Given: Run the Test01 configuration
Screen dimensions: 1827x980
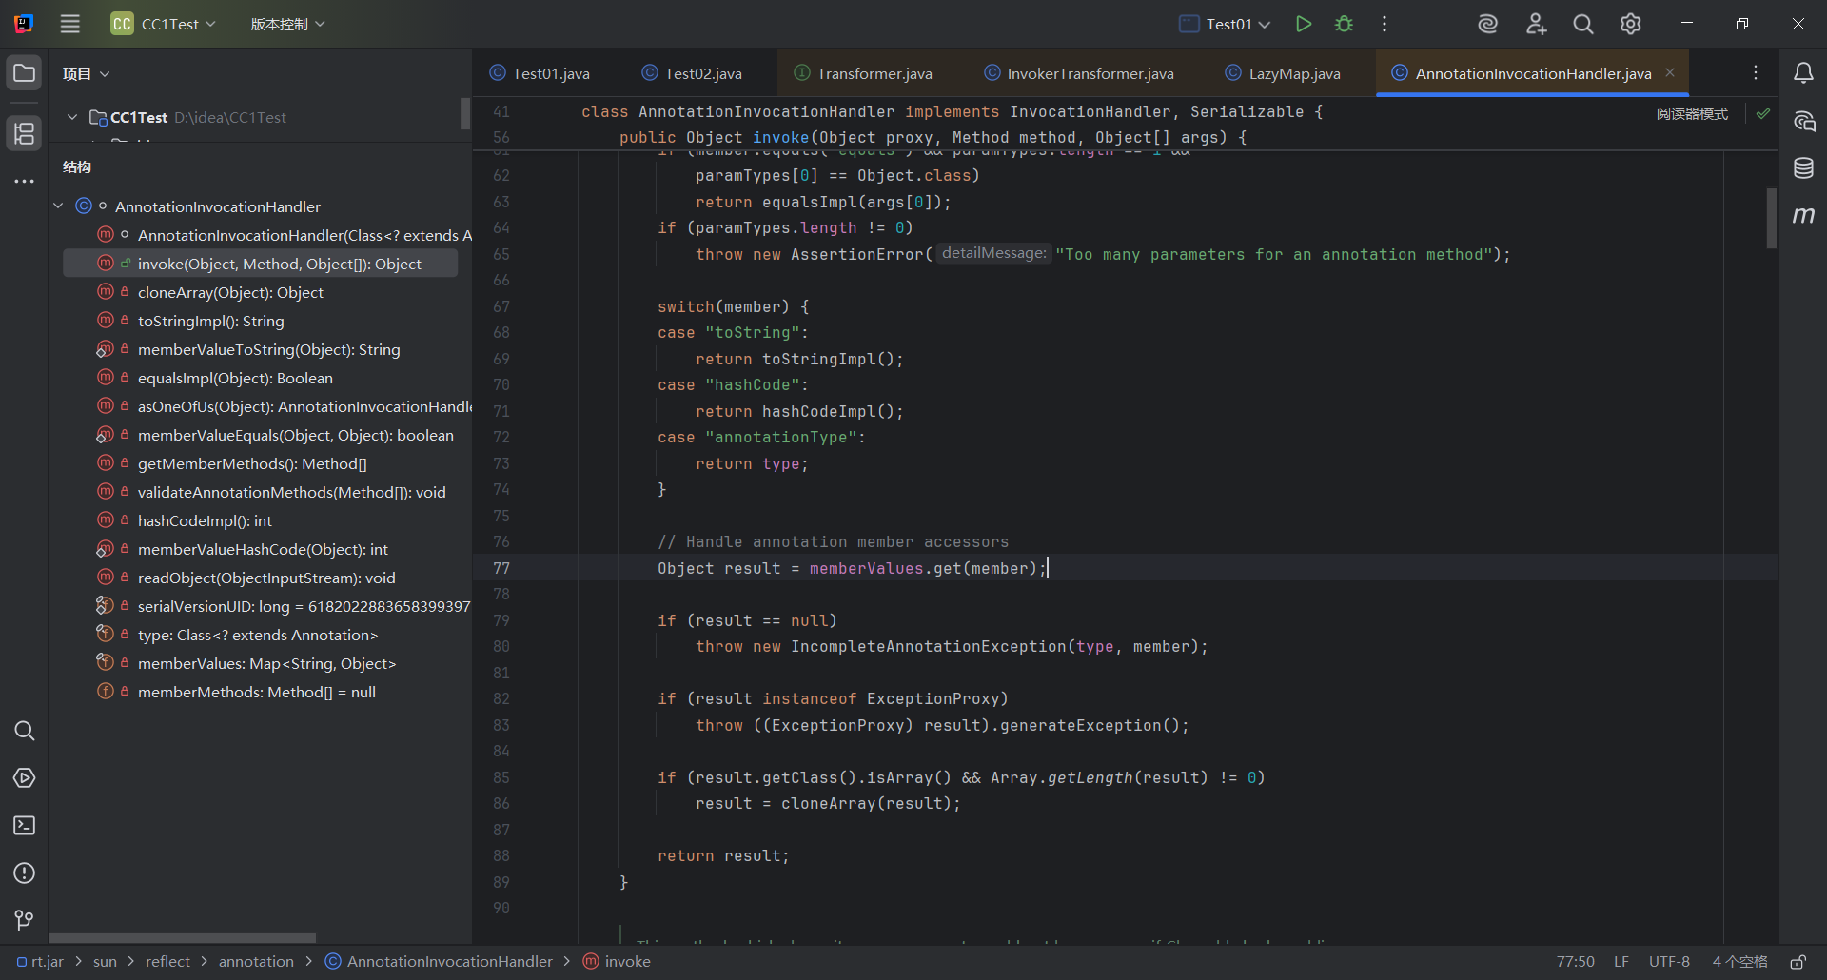Looking at the screenshot, I should tap(1304, 24).
